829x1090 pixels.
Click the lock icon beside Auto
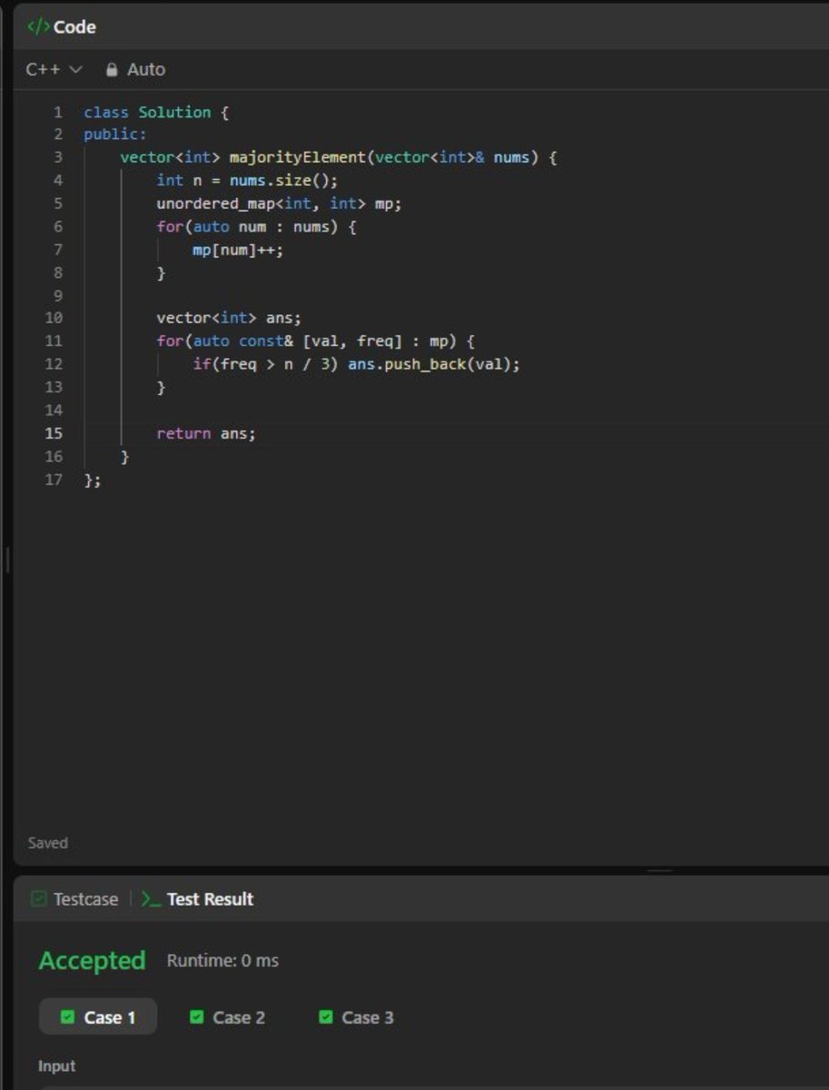(112, 70)
